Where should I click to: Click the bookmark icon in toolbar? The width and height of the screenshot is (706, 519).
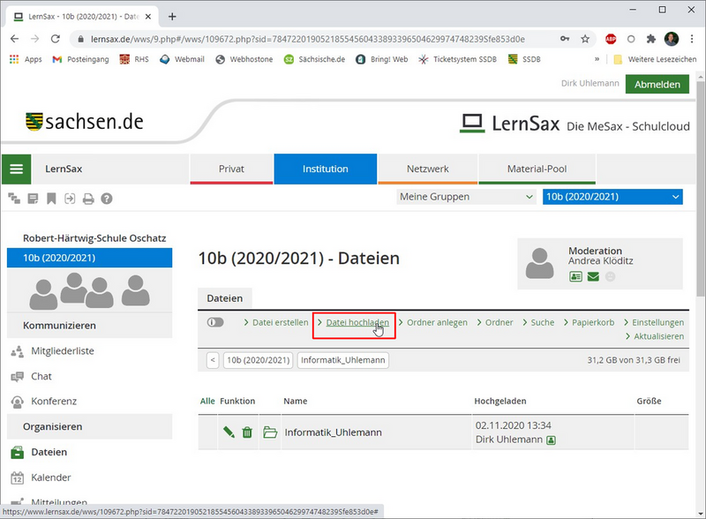click(51, 199)
